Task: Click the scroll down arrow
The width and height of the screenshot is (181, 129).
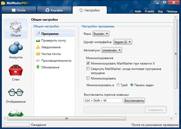Action: (176, 114)
